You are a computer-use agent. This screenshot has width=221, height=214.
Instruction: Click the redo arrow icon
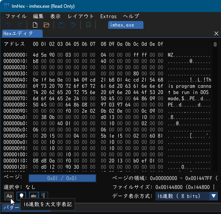click(x=20, y=25)
